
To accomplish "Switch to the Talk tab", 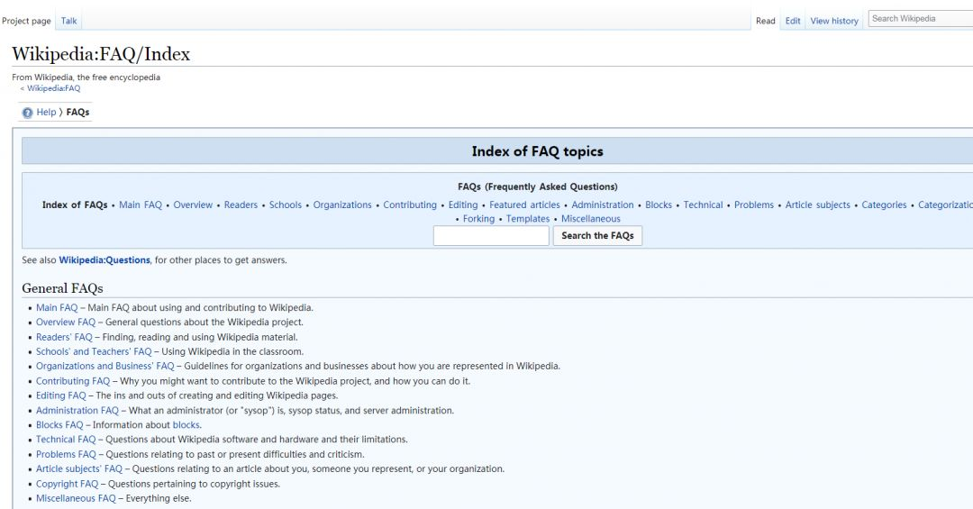I will coord(68,21).
